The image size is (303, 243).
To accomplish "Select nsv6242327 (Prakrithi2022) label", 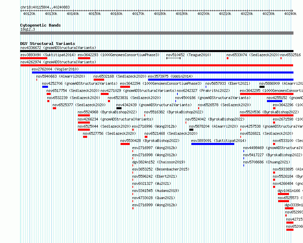I will click(x=203, y=91).
